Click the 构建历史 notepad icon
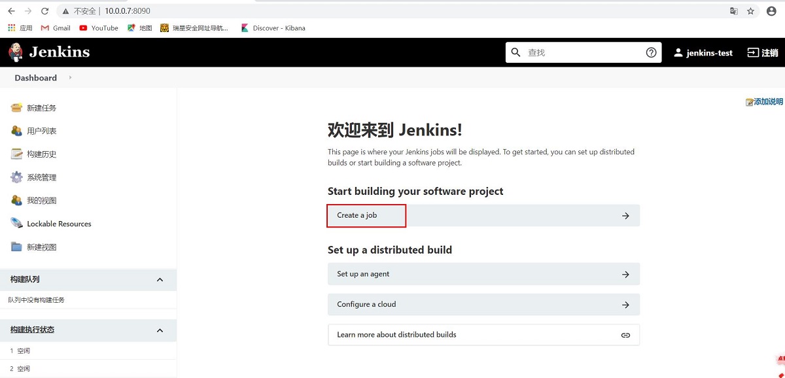Screen dimensions: 785x378 pos(16,154)
